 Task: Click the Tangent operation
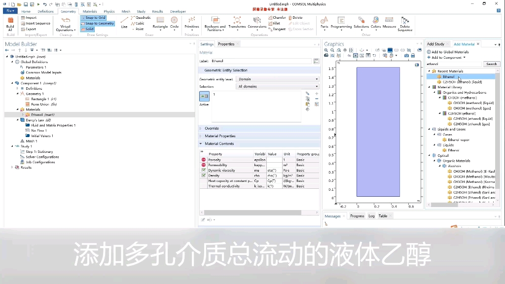[277, 29]
